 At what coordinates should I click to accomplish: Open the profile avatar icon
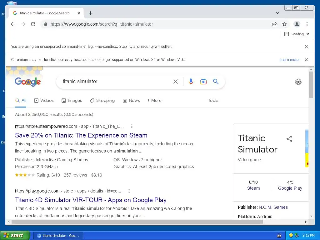(297, 24)
